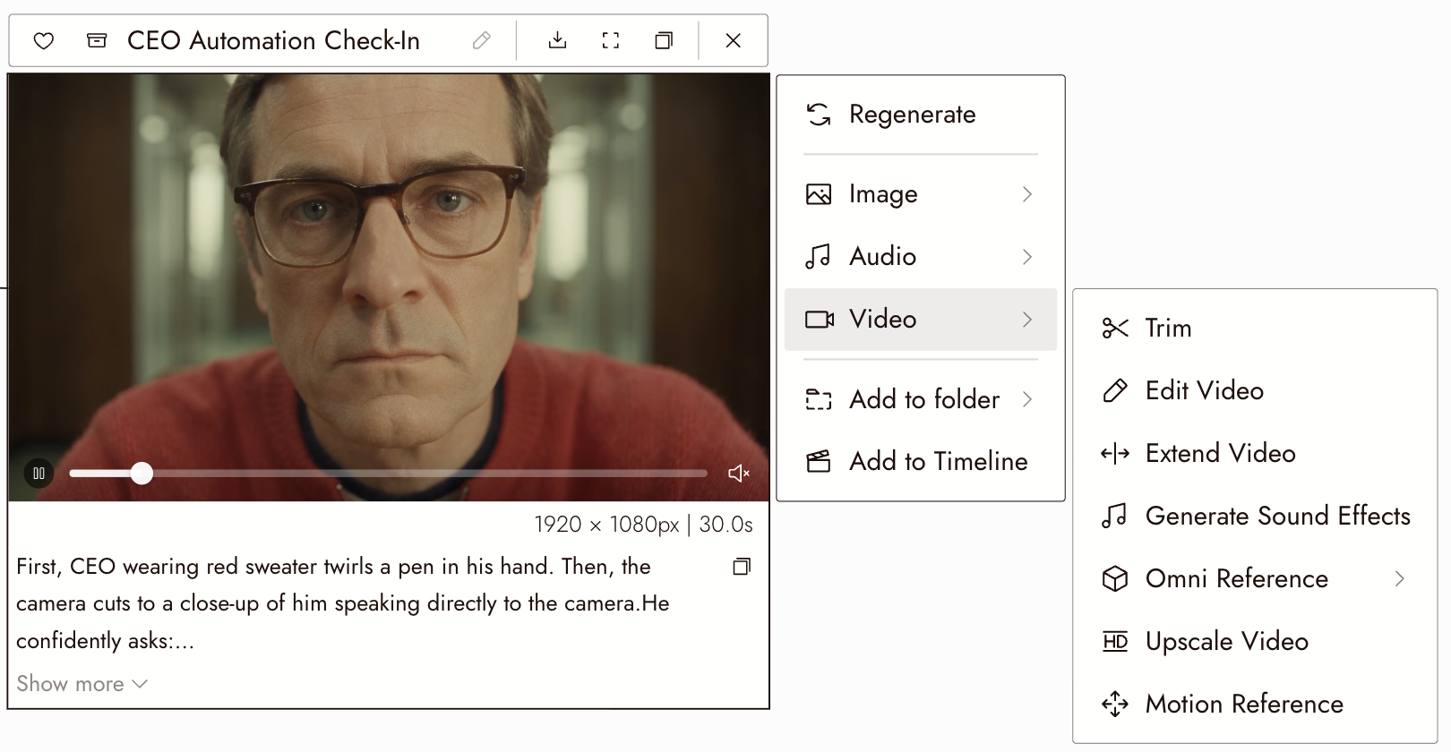The image size is (1451, 752).
Task: Click the Omni Reference cube icon
Action: (x=1115, y=579)
